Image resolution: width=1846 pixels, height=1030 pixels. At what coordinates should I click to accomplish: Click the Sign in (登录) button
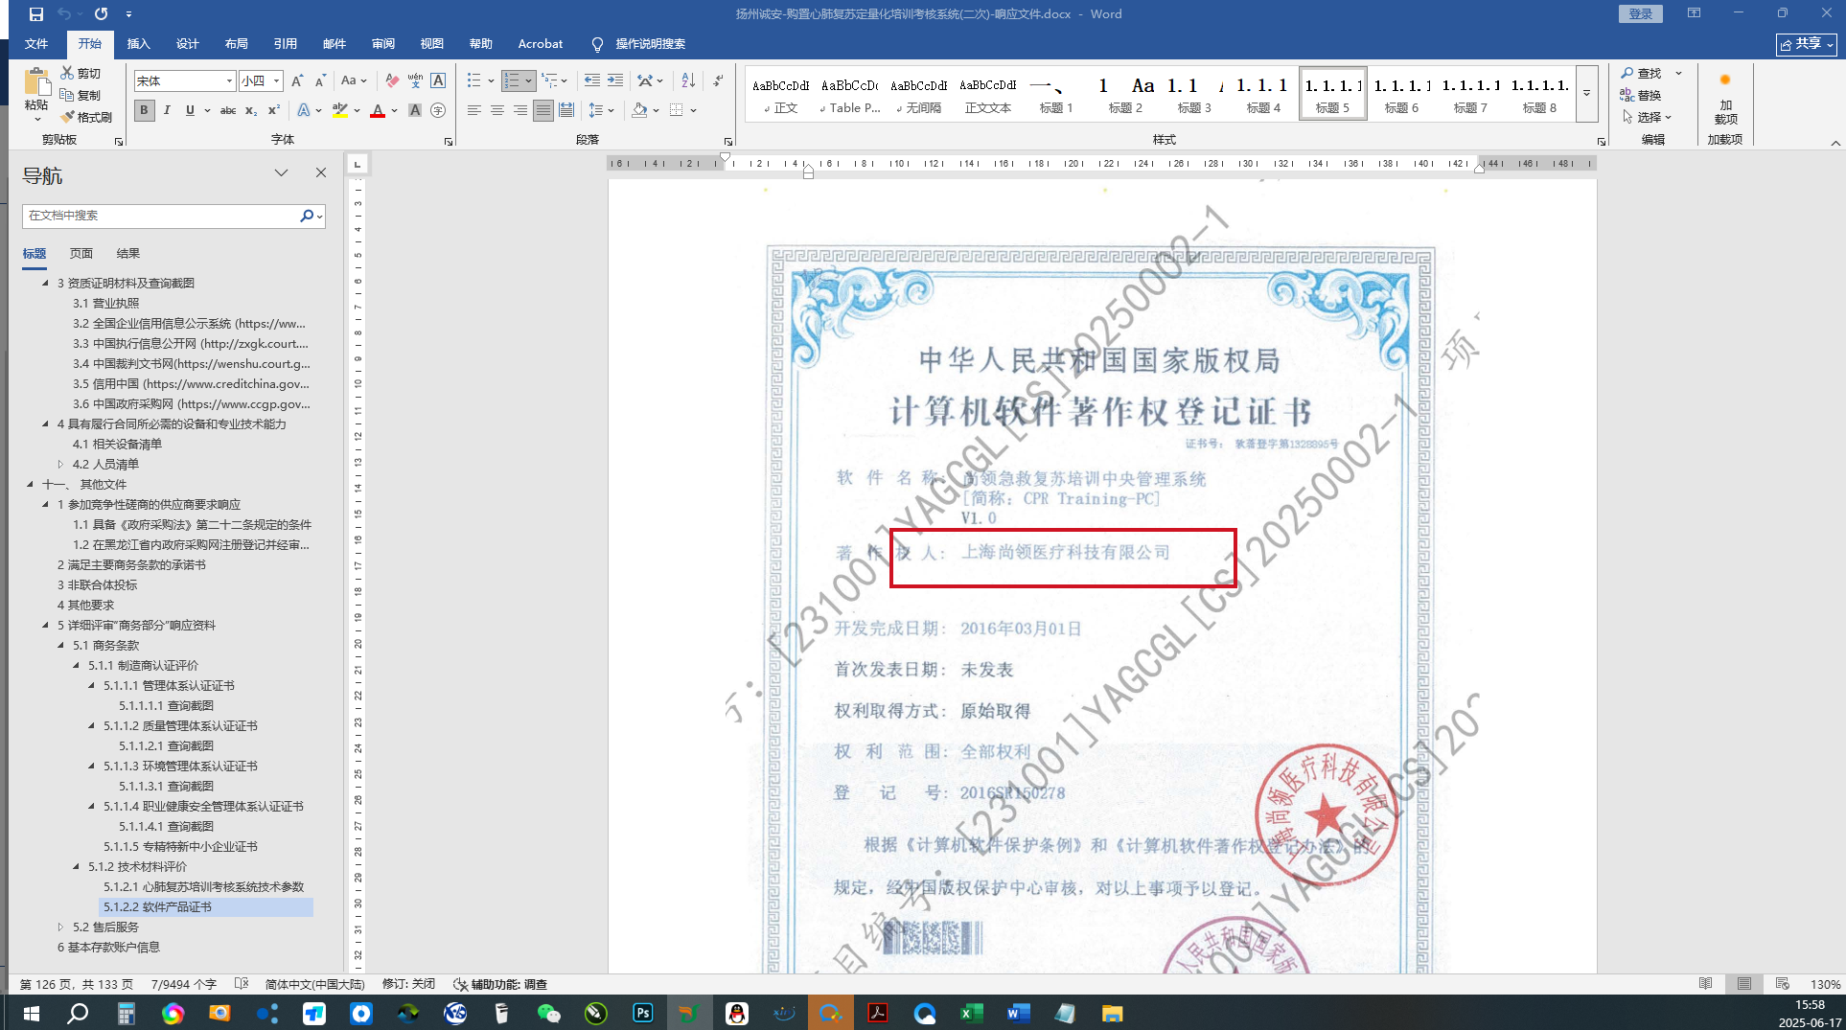(x=1641, y=13)
